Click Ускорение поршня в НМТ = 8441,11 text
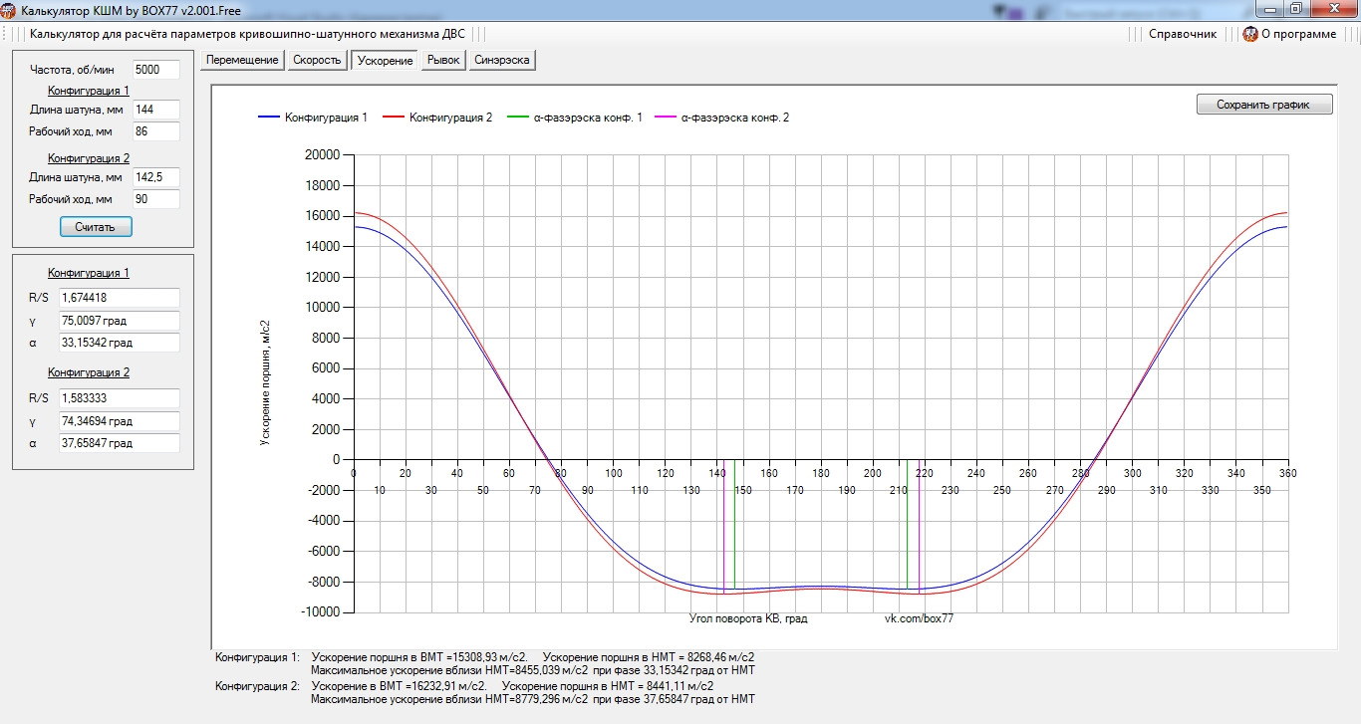This screenshot has height=724, width=1361. pos(608,686)
